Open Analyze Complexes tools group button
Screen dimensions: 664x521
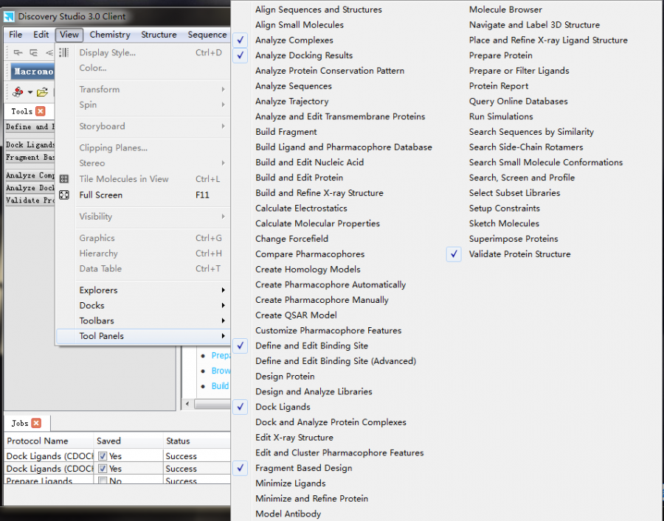(30, 175)
